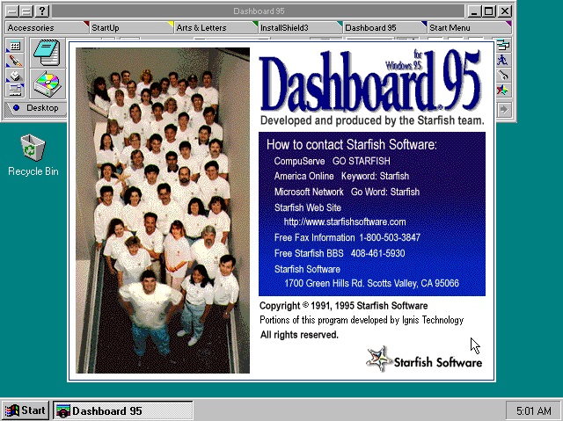The image size is (563, 421).
Task: Click the cascading windows task icon
Action: [x=503, y=45]
